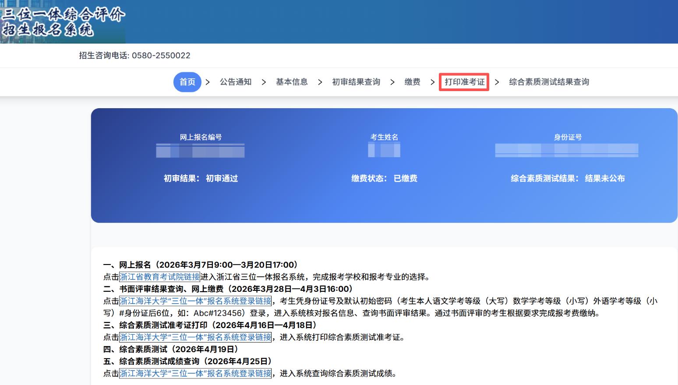Click the chevron between 缴费 and 打印准考证

[432, 82]
